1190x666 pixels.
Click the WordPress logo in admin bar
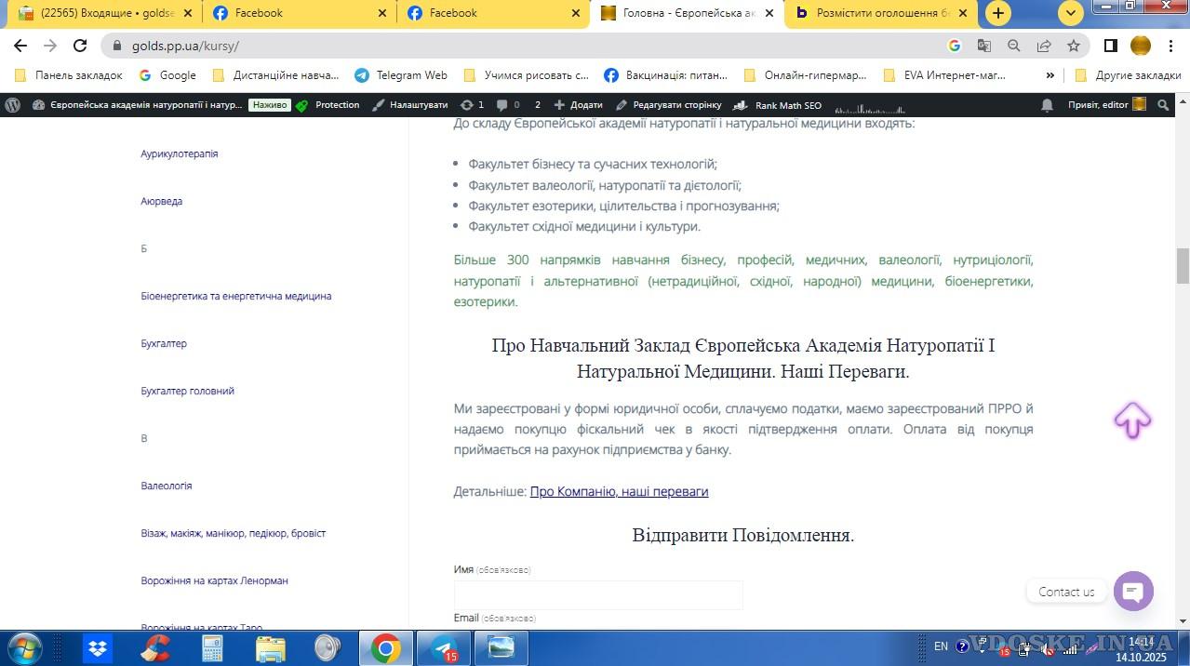coord(13,105)
